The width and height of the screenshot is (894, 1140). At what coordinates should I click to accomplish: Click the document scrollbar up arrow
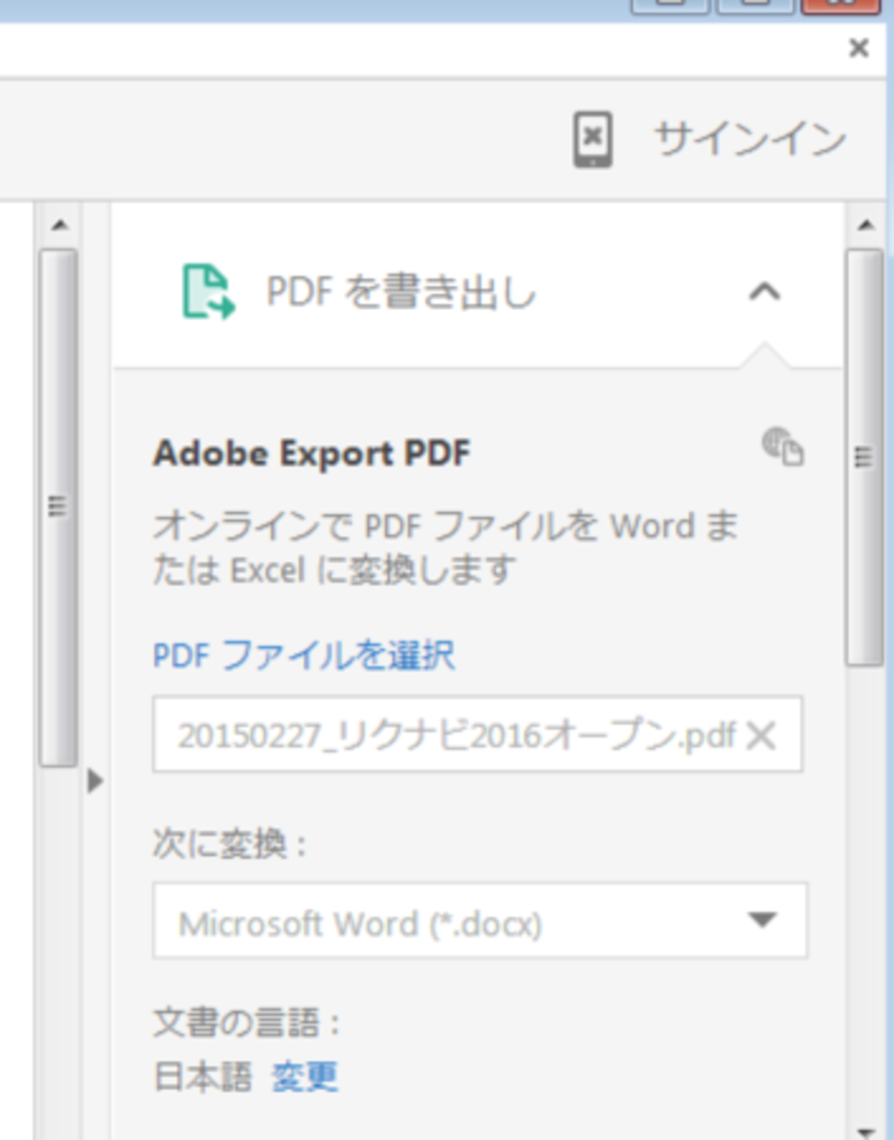[x=60, y=224]
